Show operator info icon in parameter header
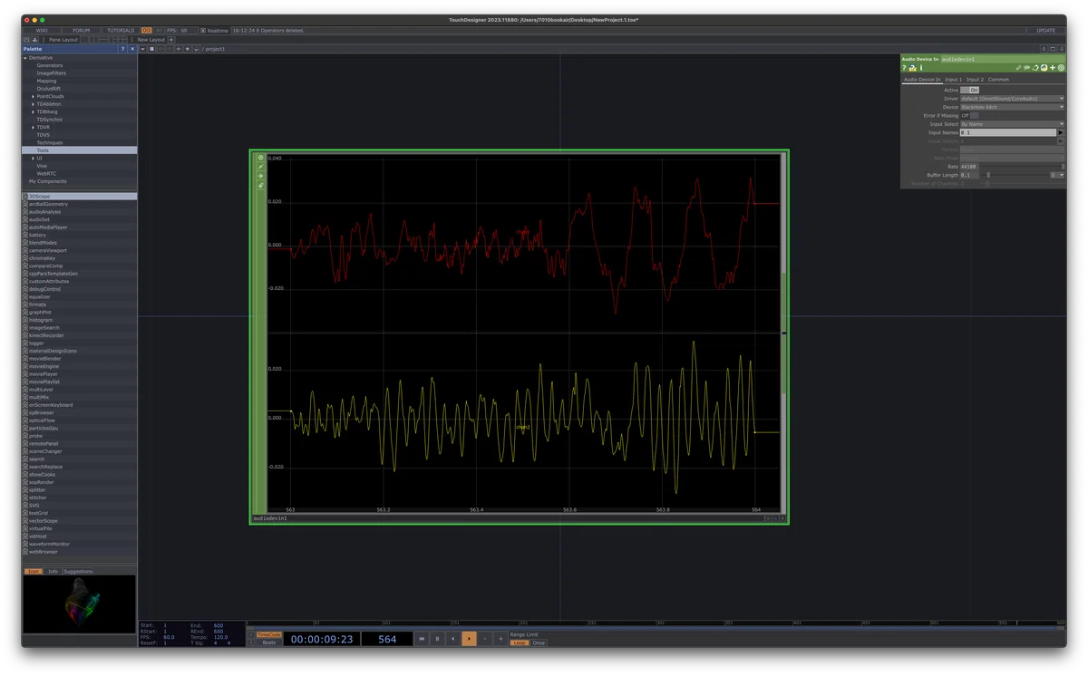The image size is (1088, 676). click(921, 68)
